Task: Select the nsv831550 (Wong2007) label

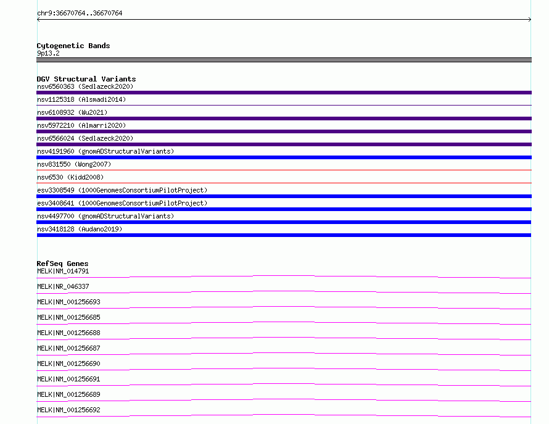Action: click(x=74, y=164)
